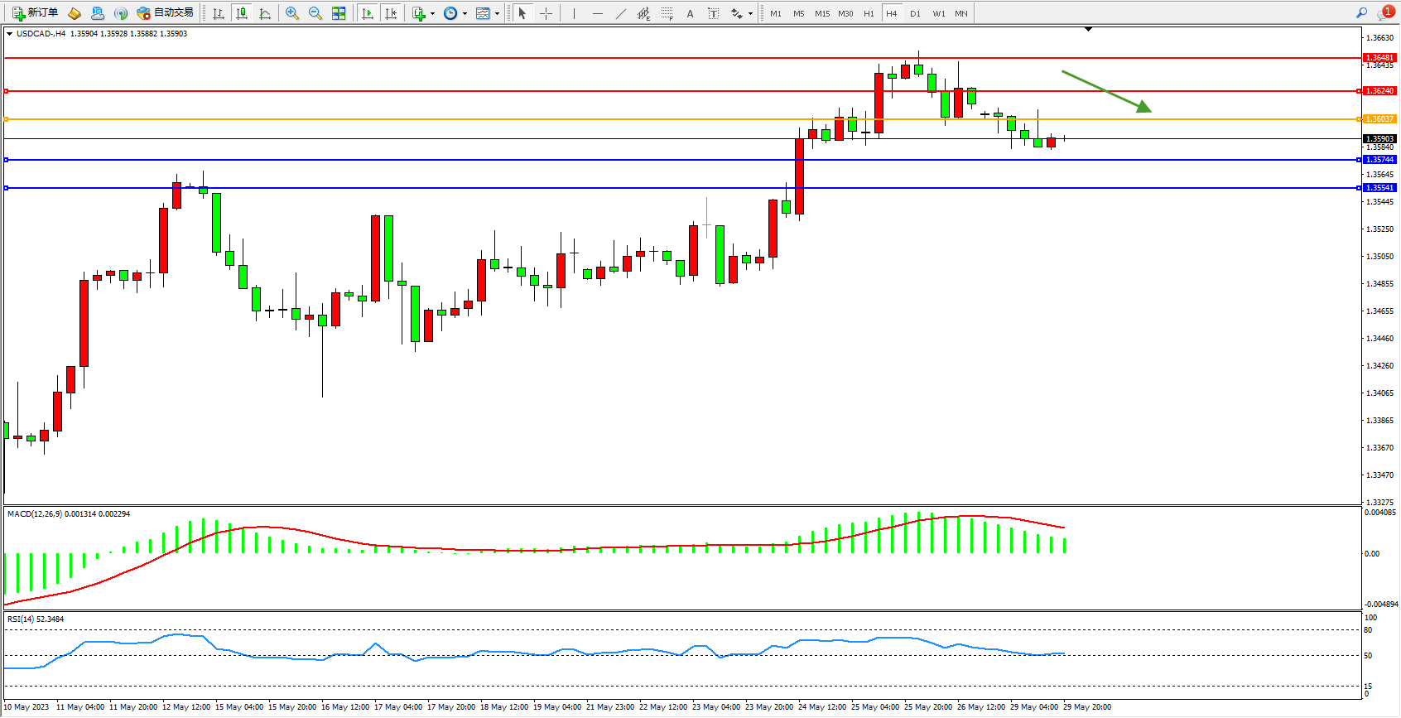
Task: Click the search magnifier icon
Action: point(1361,12)
